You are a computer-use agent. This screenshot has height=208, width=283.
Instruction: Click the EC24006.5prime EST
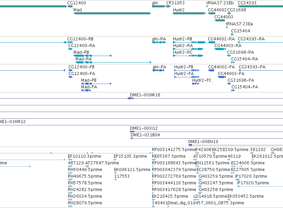pos(248,163)
